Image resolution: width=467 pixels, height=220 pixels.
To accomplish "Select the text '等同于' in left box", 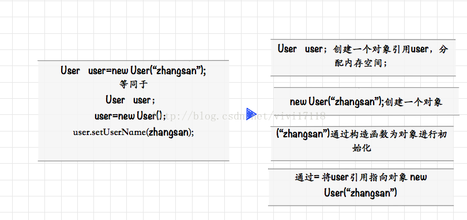I will click(x=133, y=84).
